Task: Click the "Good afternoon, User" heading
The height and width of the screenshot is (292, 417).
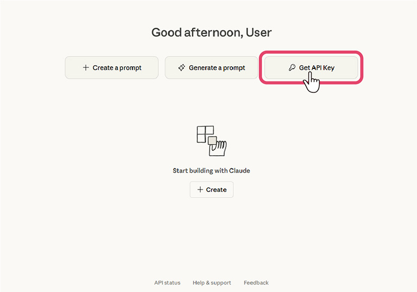Action: (x=211, y=33)
